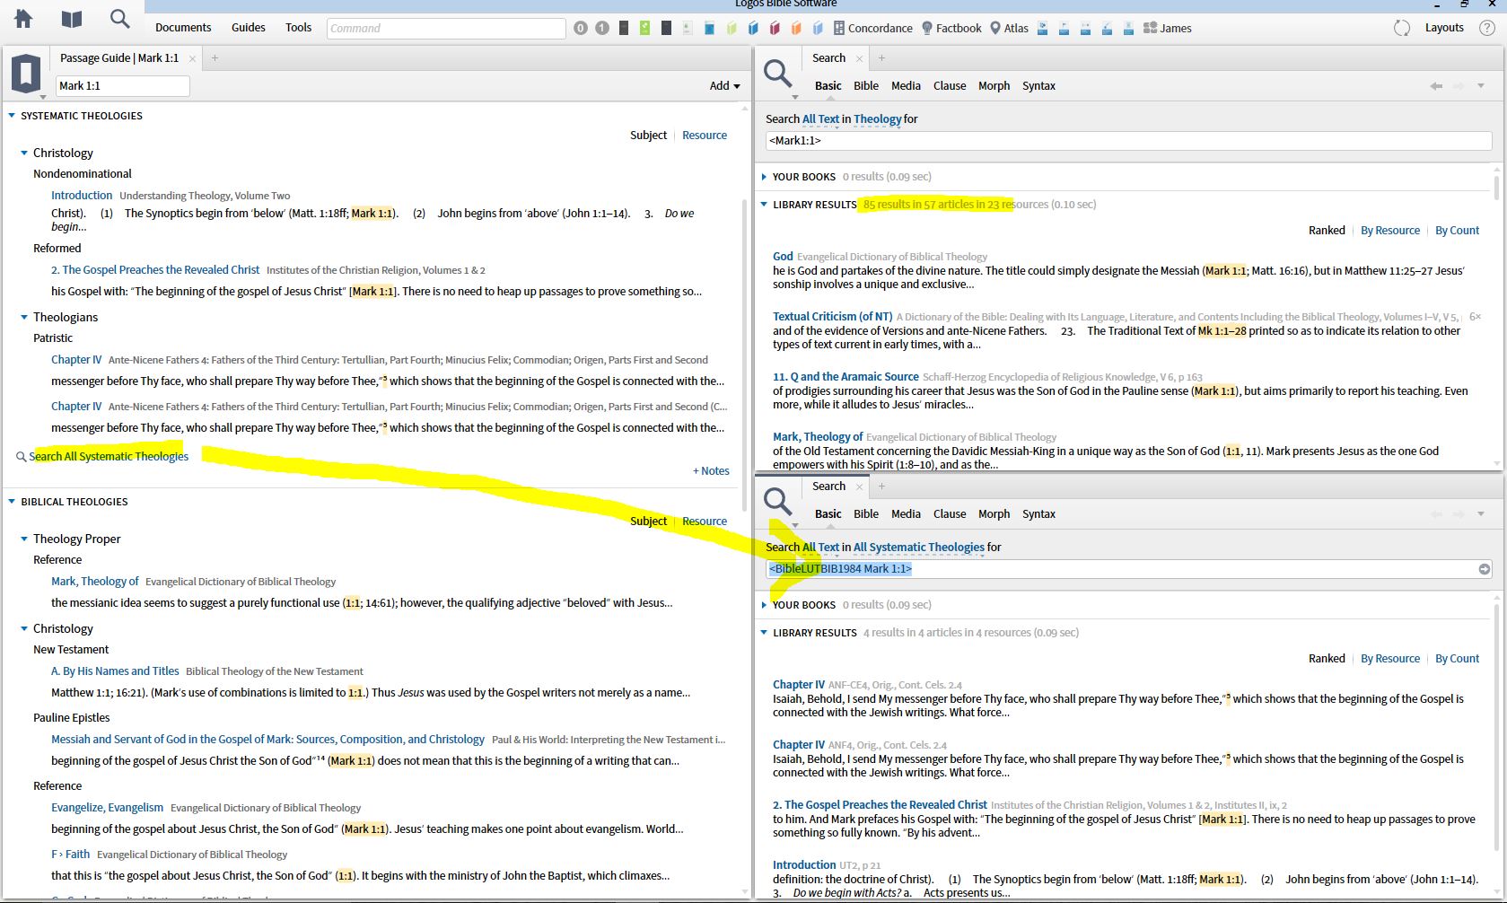
Task: Open the Concordance tool
Action: [x=872, y=28]
